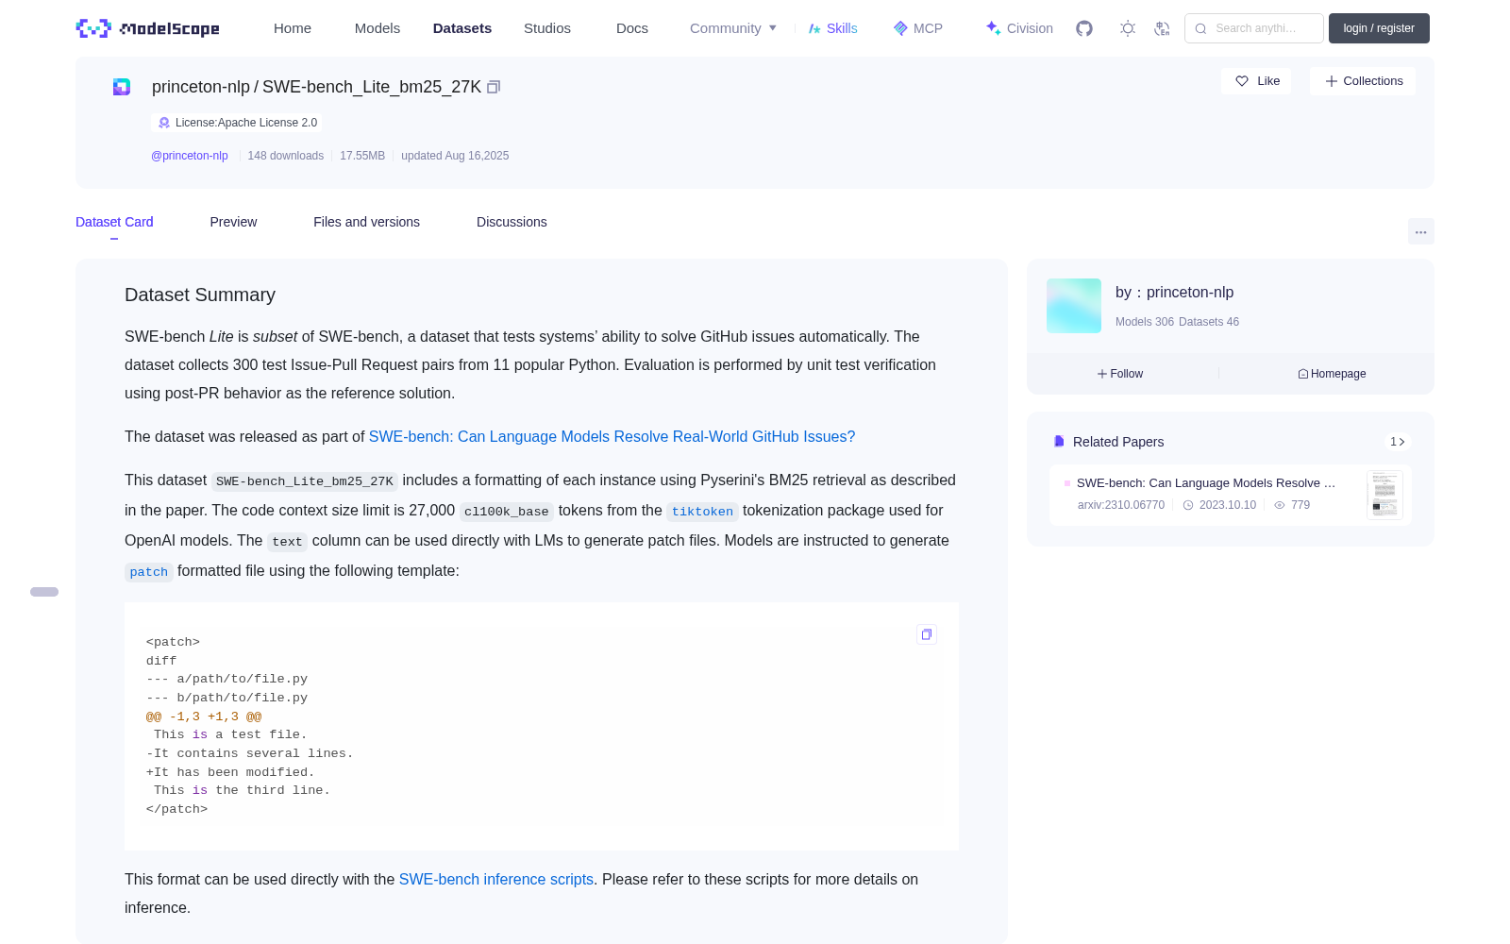This screenshot has width=1510, height=944.
Task: Focus the Search anything input field
Action: coord(1254,28)
